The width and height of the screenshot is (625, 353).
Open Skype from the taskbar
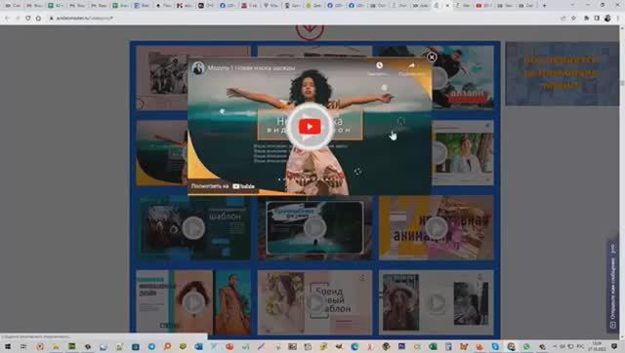(x=495, y=346)
